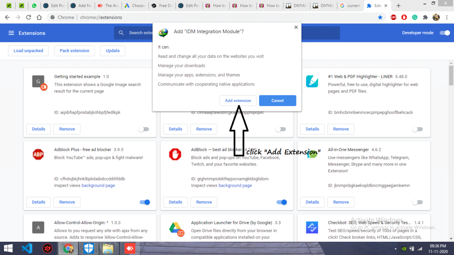Open Adblock Plus background page link
454x255 pixels.
click(98, 185)
